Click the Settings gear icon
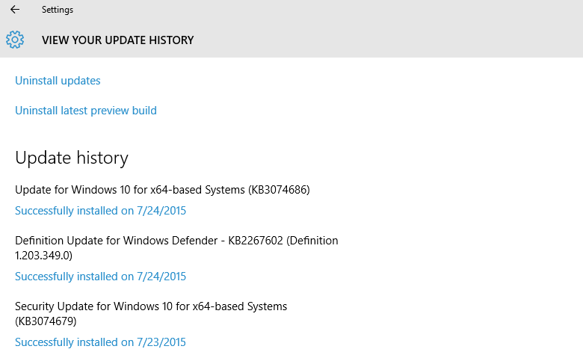This screenshot has width=583, height=358. (x=15, y=40)
